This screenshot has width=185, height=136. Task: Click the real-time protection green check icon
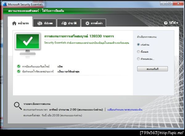[18, 66]
